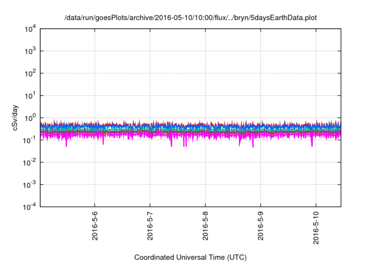Click the 10^-1 y-axis tick label

29,140
